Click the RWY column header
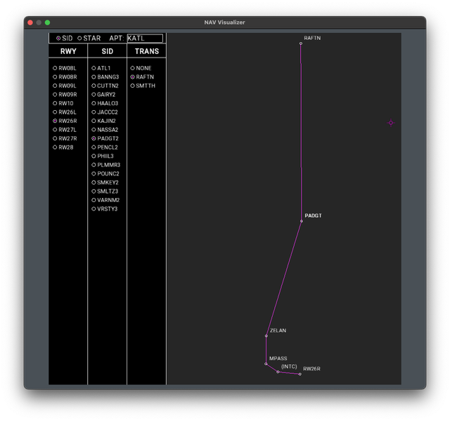This screenshot has height=421, width=450. (x=68, y=51)
